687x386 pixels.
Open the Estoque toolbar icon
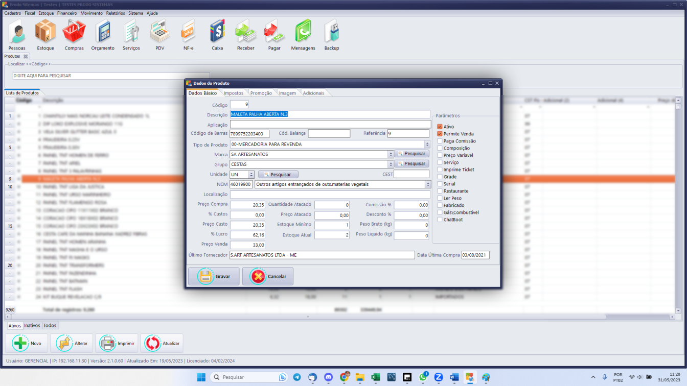(45, 35)
